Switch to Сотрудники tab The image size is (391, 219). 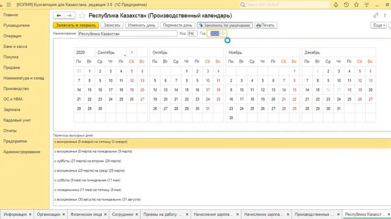(122, 214)
